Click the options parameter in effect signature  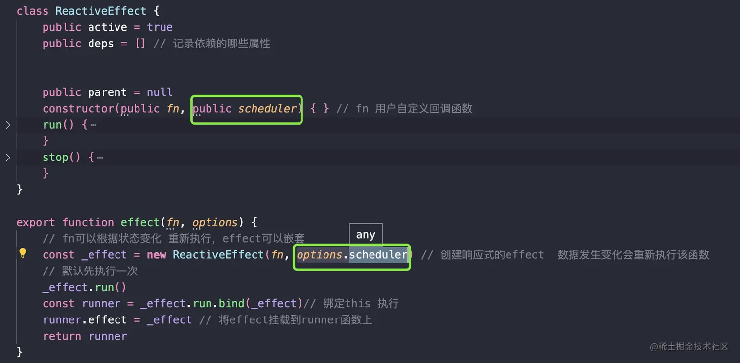tap(215, 223)
